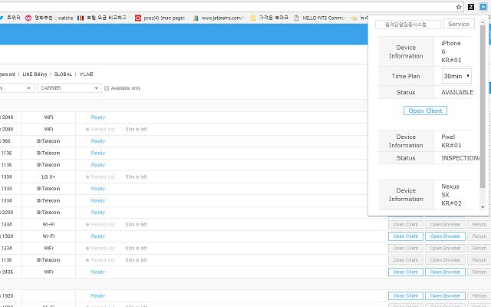The height and width of the screenshot is (307, 491).
Task: Click Open Client on 1136 SKTelecom rented row
Action: point(406,260)
